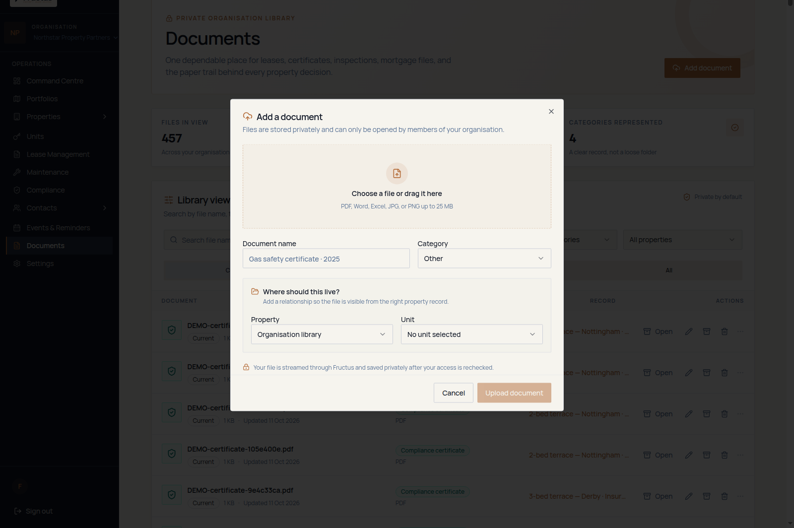Open DEMO-certificate-9e4c33ca.pdf using its Open button
Image resolution: width=794 pixels, height=528 pixels.
(658, 496)
